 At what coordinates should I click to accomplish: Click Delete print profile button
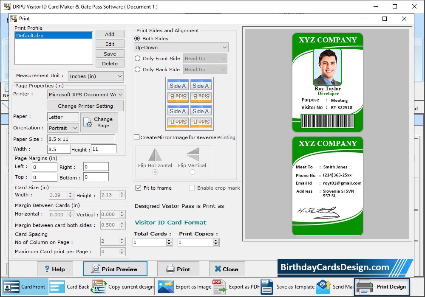110,63
